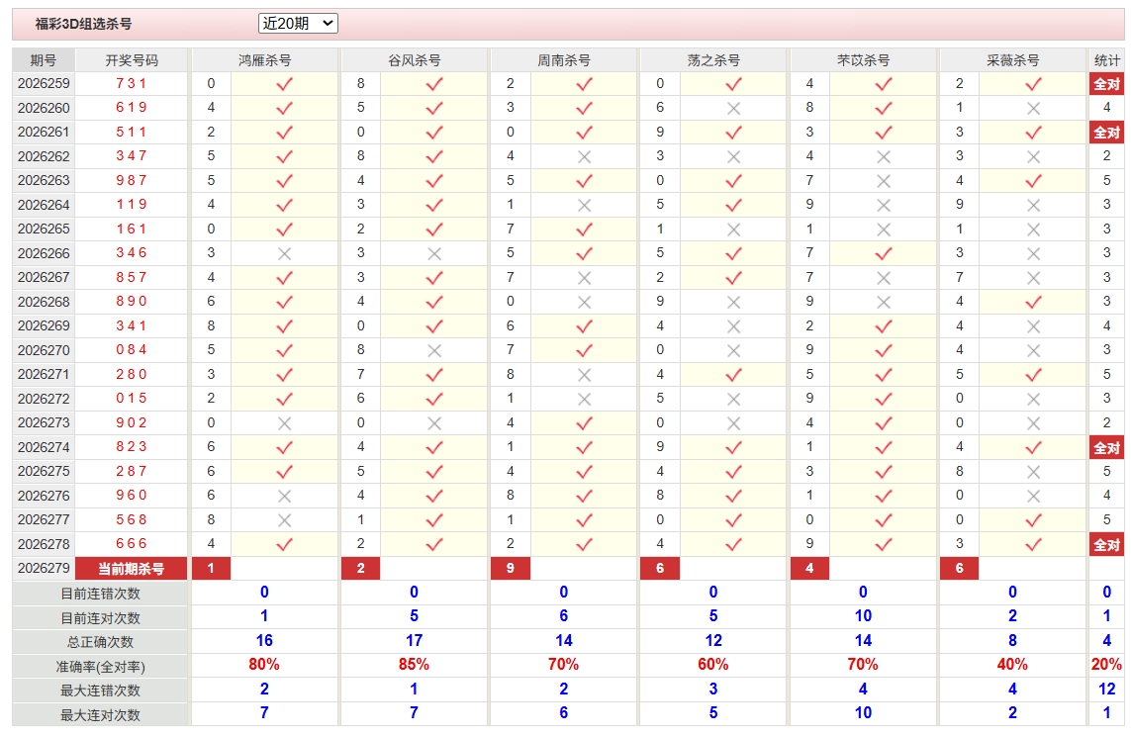Screen dimensions: 1131x737
Task: Click the 周南杀号 checkmark in row 2026274
Action: [584, 448]
